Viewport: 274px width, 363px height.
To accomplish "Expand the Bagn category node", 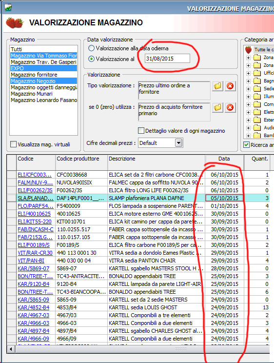I will point(248,81).
